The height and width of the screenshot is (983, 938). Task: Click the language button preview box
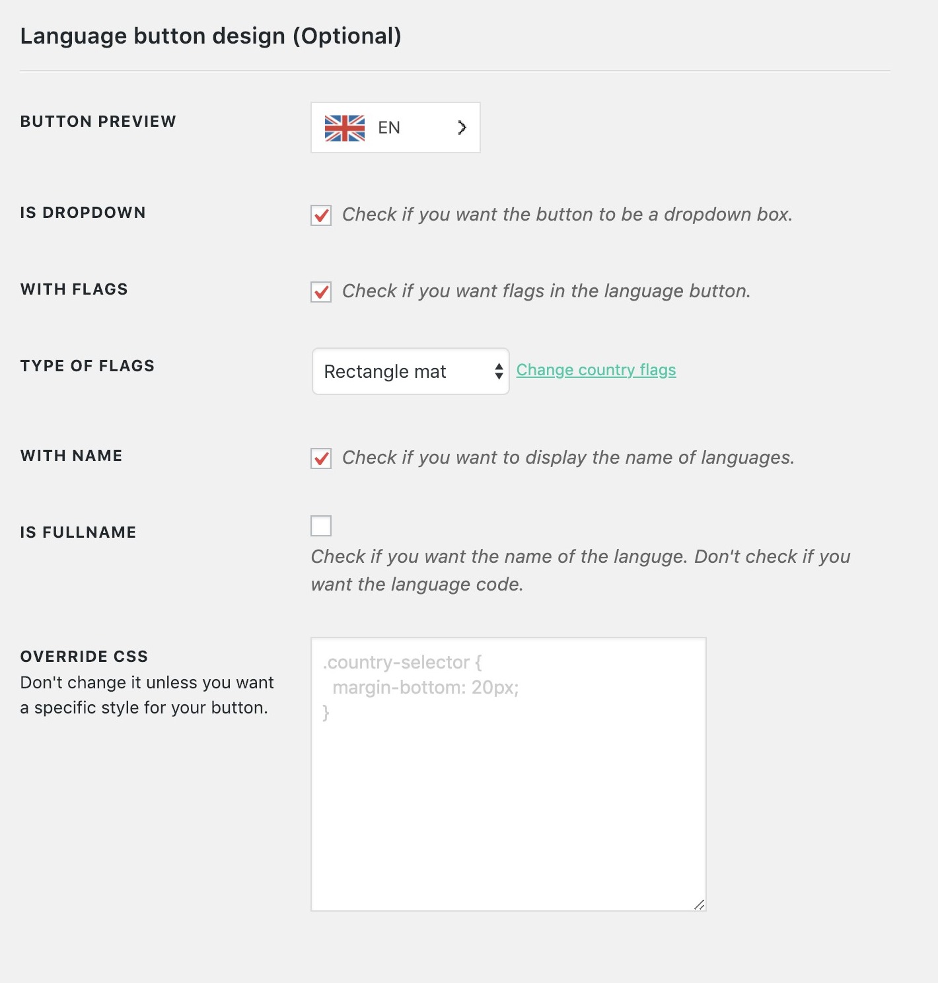click(x=395, y=127)
